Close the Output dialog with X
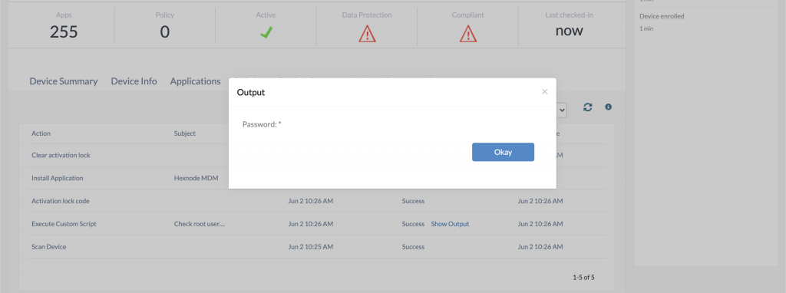Image resolution: width=786 pixels, height=293 pixels. 544,91
